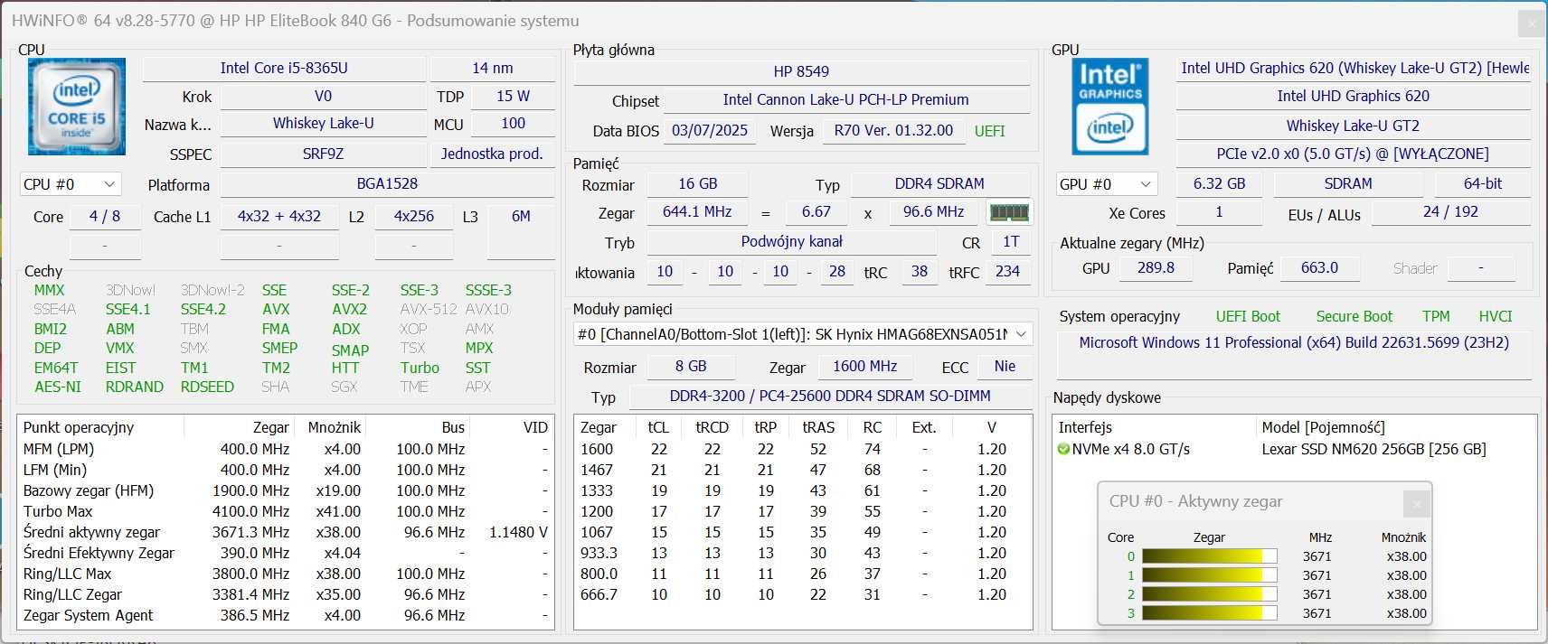1548x644 pixels.
Task: Click the R70 Ver. 01.32.00 version field
Action: click(x=893, y=131)
